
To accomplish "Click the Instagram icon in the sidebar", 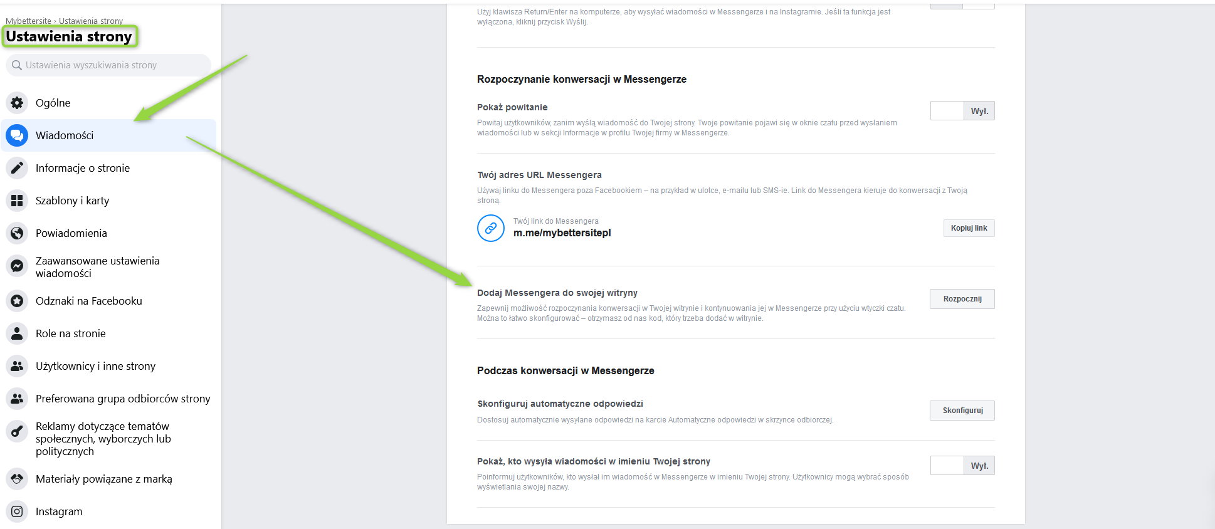I will 17,511.
